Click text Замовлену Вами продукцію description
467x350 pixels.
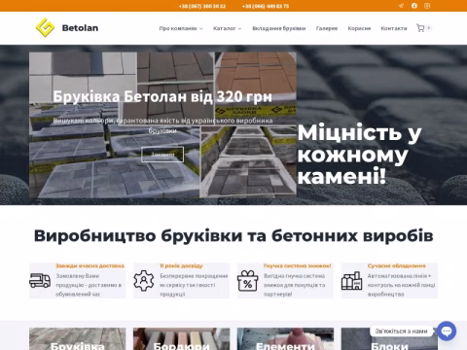[89, 285]
